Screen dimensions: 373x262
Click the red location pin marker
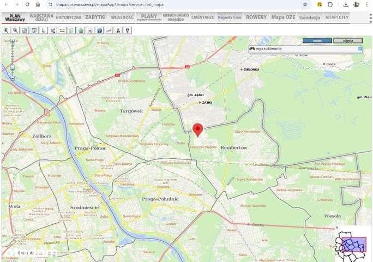point(198,130)
